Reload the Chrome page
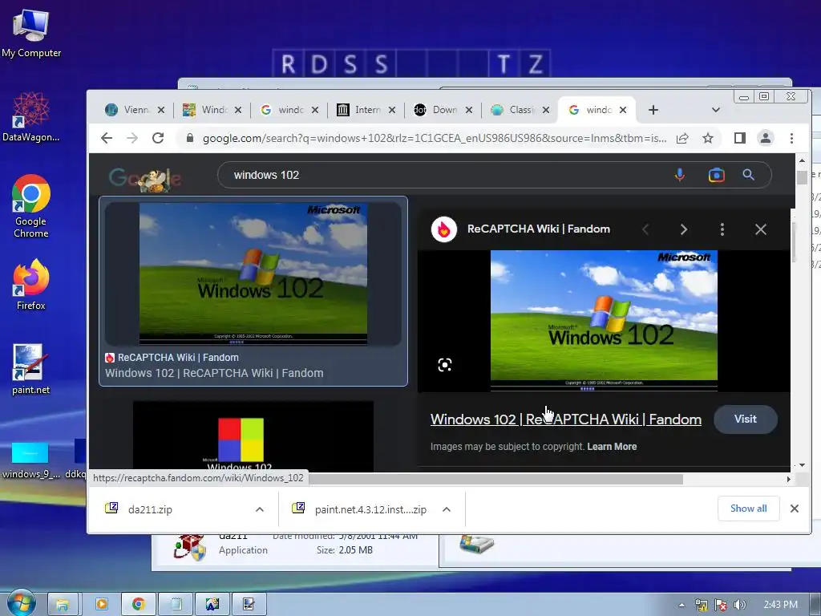The width and height of the screenshot is (821, 616). pyautogui.click(x=158, y=138)
